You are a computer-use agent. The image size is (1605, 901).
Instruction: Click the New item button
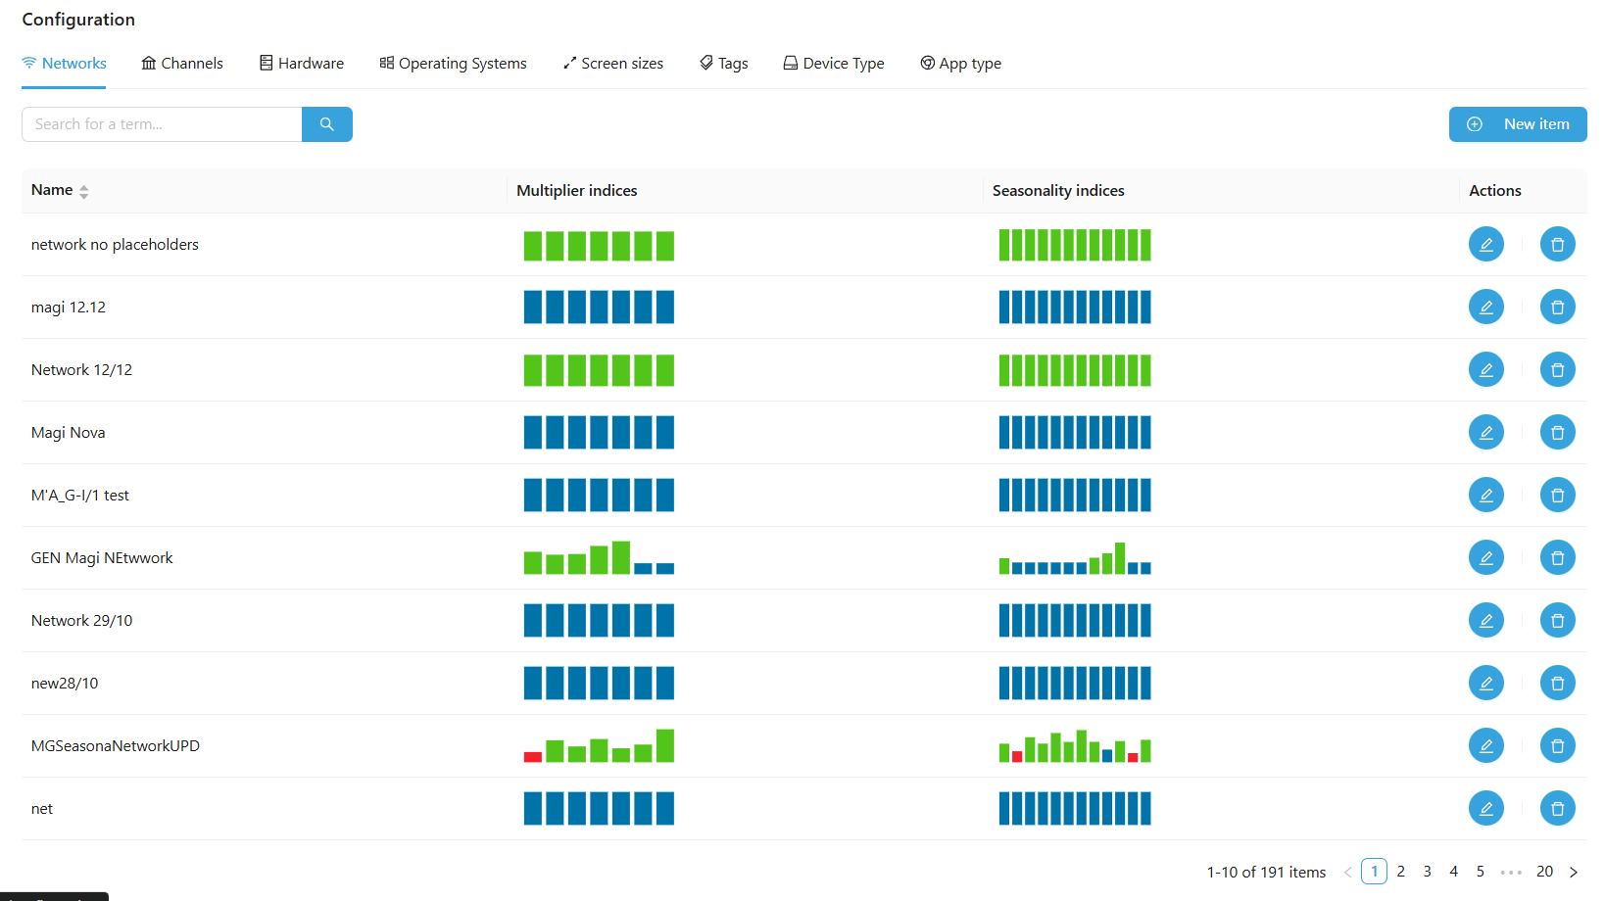[1517, 124]
